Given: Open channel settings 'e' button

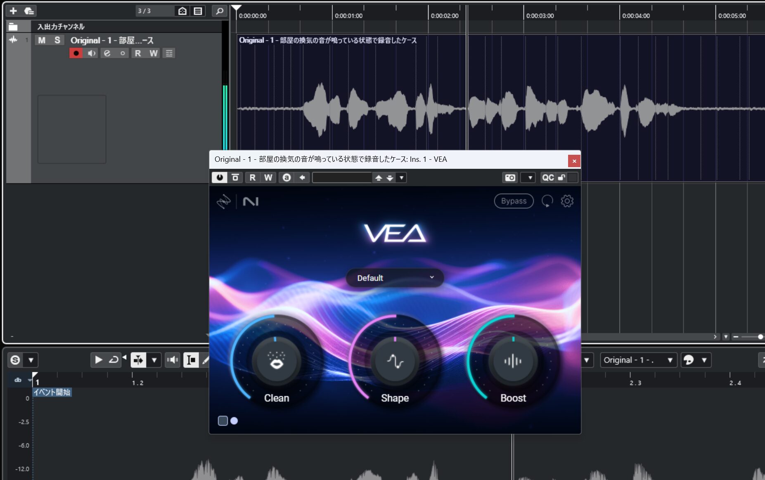Looking at the screenshot, I should click(107, 53).
